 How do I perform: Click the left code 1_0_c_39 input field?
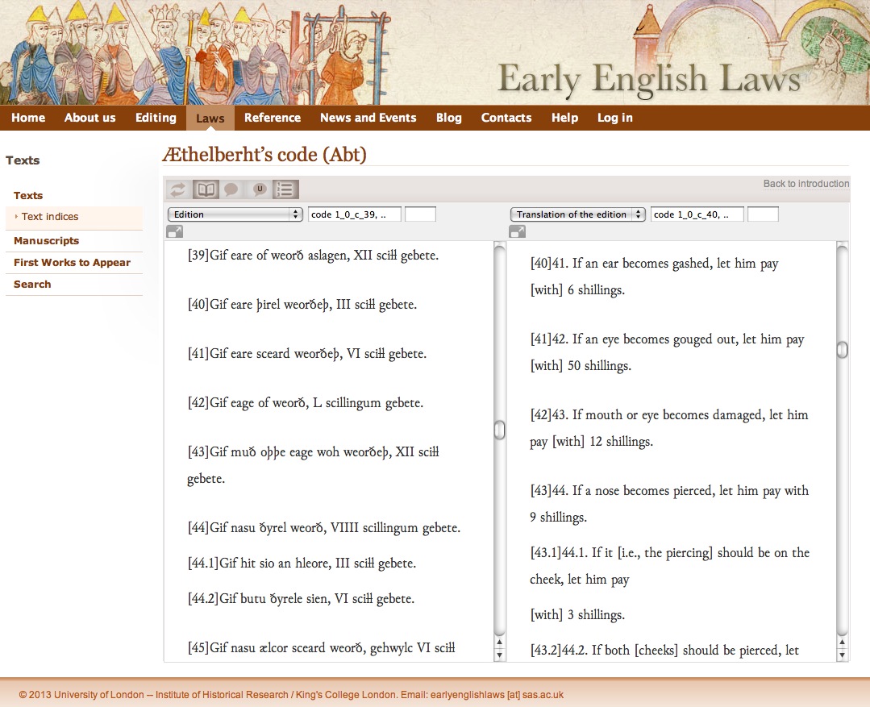tap(354, 214)
